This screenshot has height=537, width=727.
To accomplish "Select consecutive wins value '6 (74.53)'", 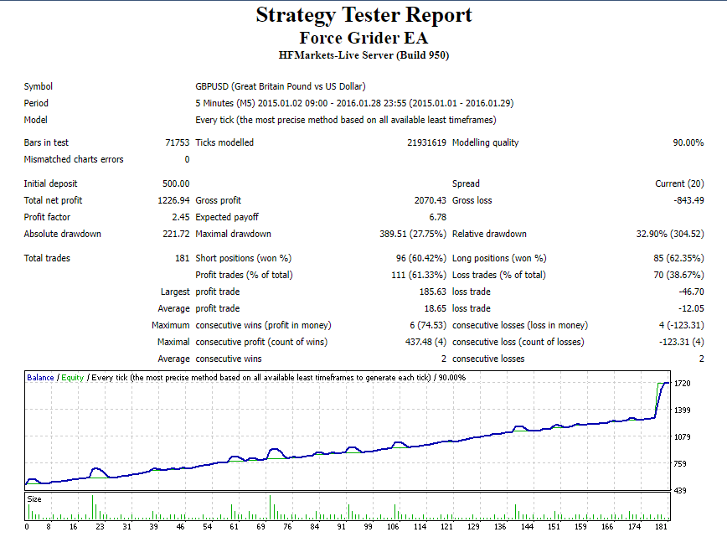I will 428,326.
